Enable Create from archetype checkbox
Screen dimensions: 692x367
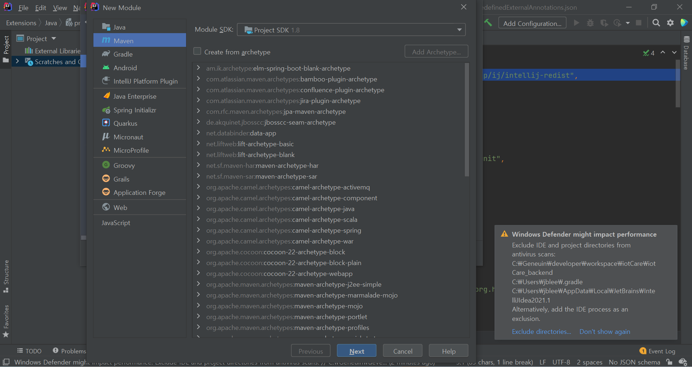coord(197,52)
